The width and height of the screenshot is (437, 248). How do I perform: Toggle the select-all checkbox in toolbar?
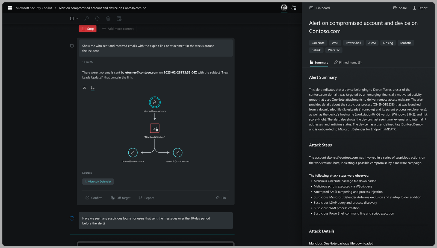(72, 19)
